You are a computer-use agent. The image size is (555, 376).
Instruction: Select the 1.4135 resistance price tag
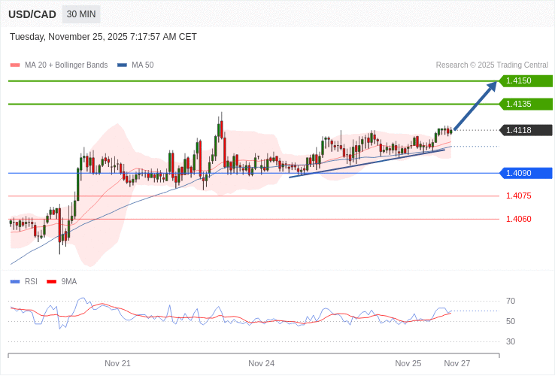[x=526, y=104]
